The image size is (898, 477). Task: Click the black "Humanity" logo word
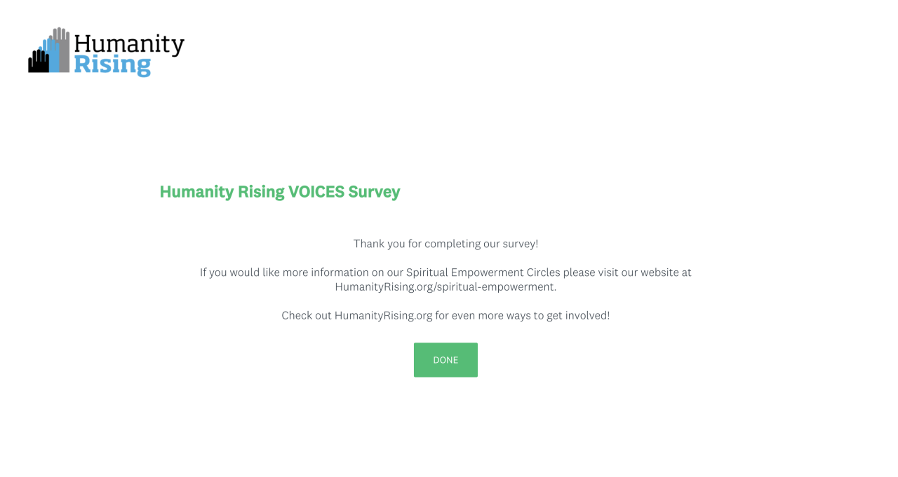129,45
